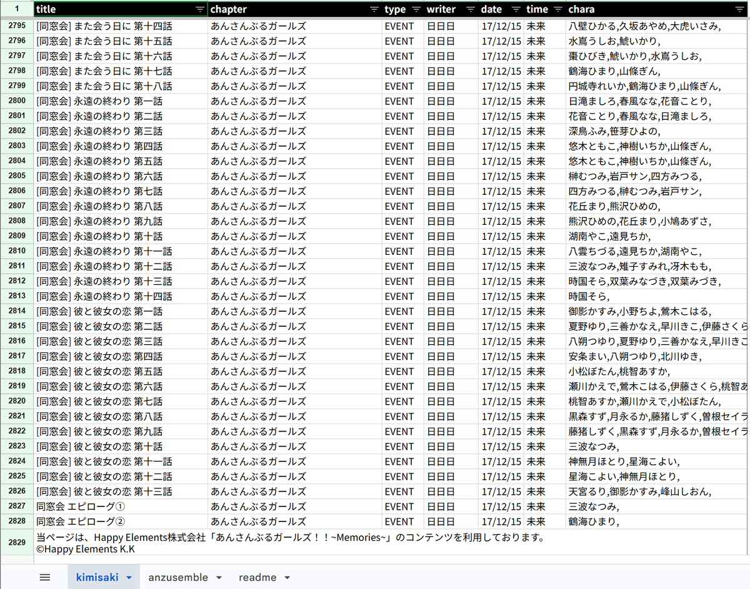Image resolution: width=750 pixels, height=589 pixels.
Task: Expand anzusemble sheet tab dropdown arrow
Action: pyautogui.click(x=219, y=578)
